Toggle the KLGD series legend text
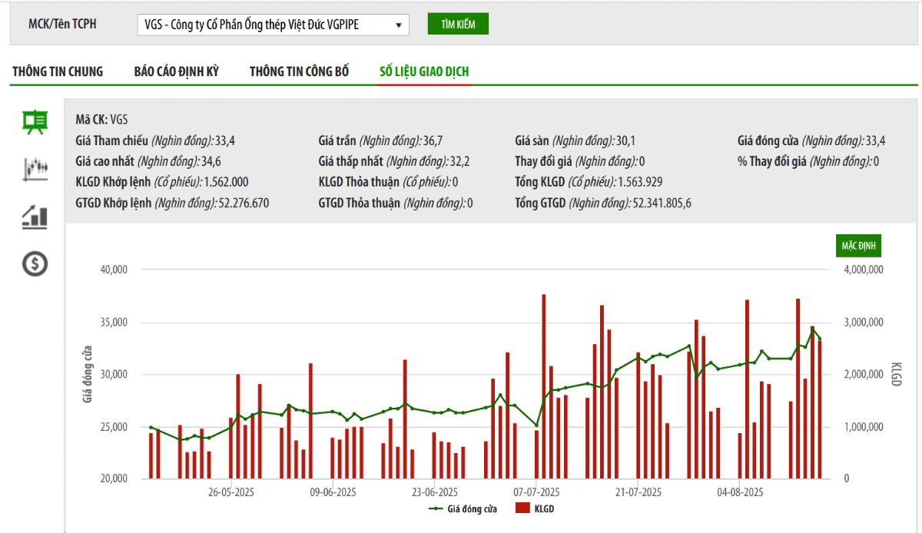922x533 pixels. tap(543, 508)
